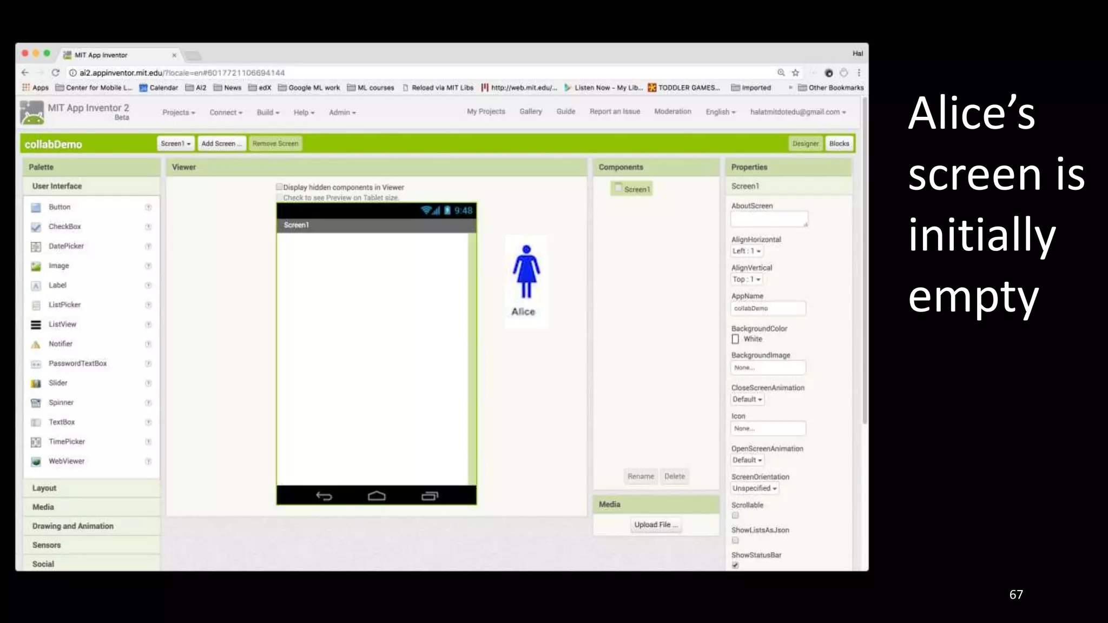Click the Remove Screen button

coord(275,143)
